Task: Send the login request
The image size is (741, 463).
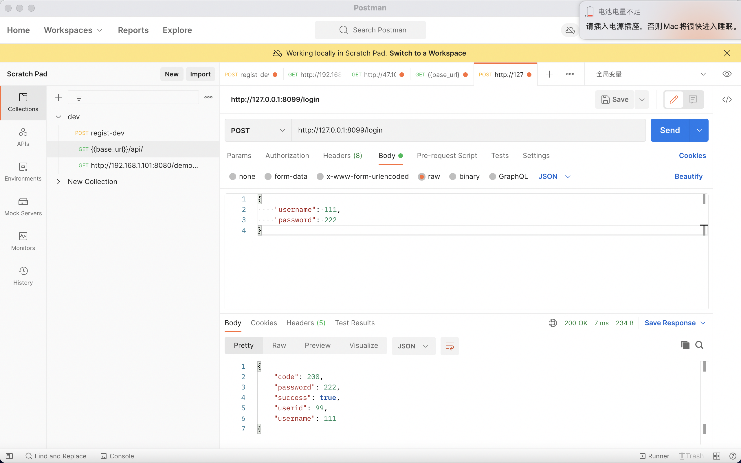Action: 670,131
